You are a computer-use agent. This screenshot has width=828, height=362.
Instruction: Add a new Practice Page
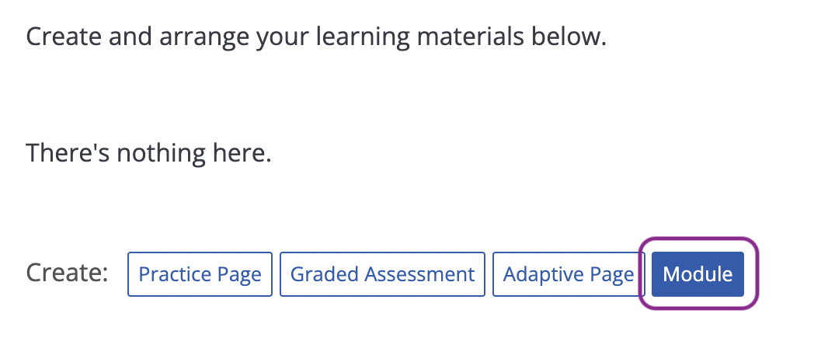click(200, 274)
